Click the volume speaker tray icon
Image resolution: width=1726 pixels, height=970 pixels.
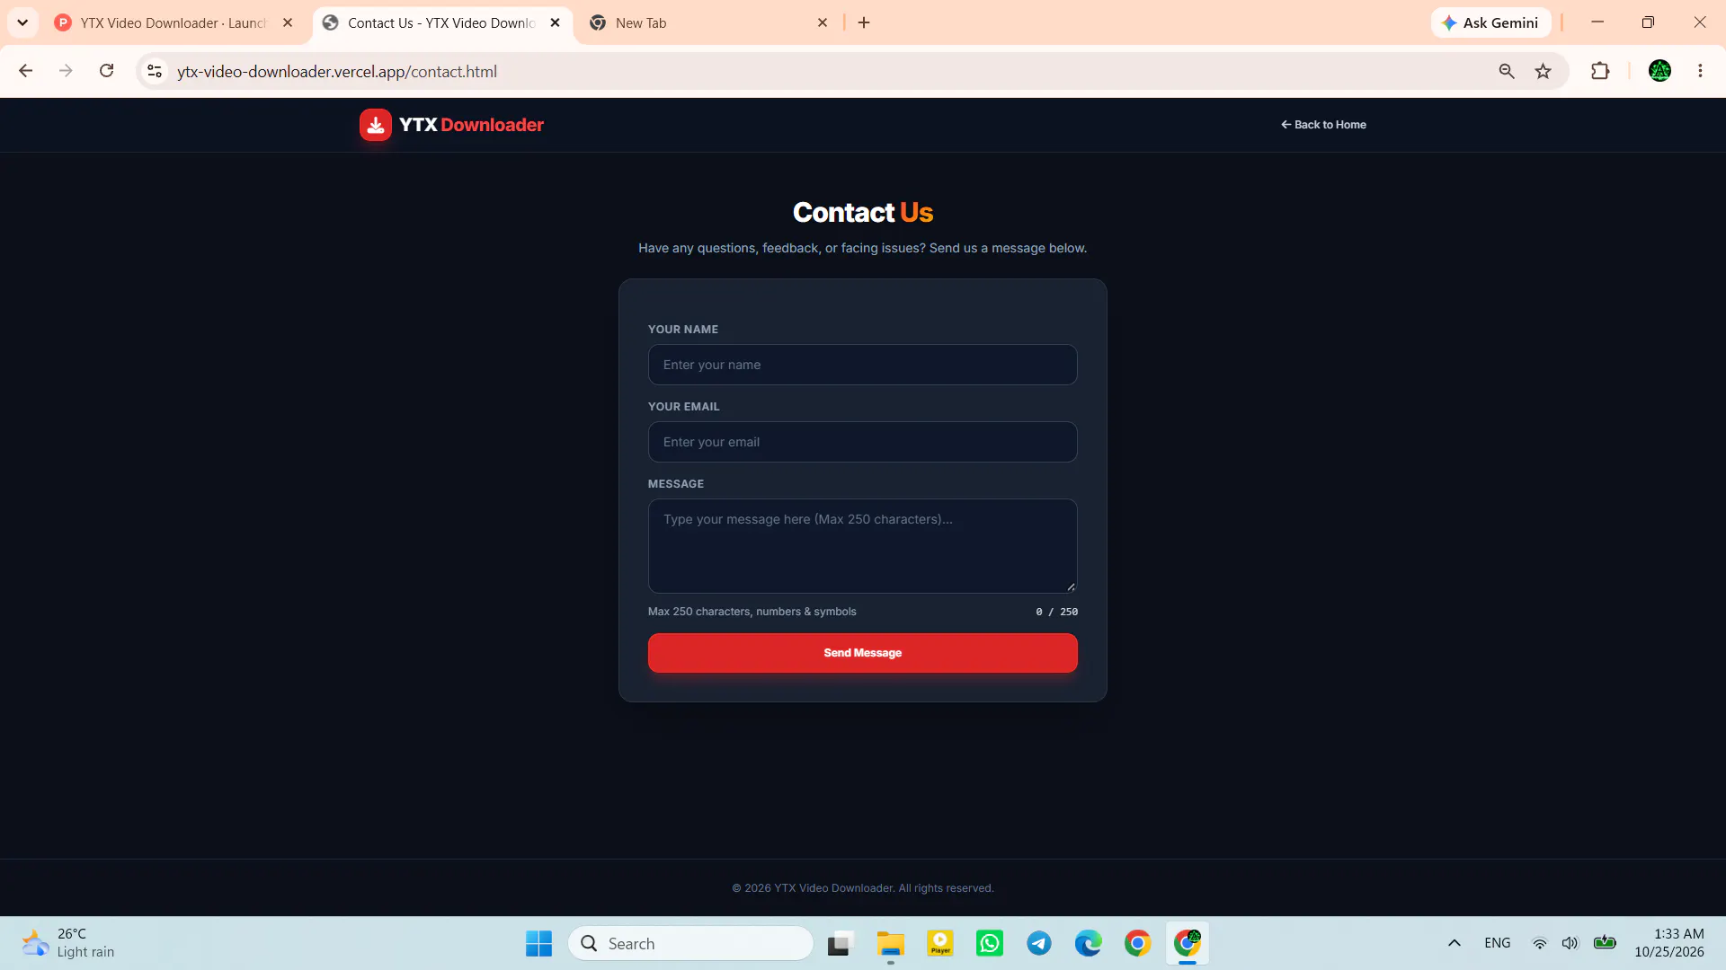1570,943
